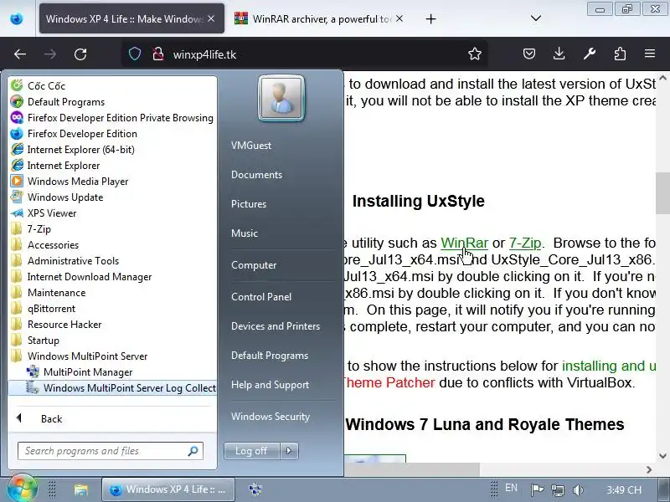The image size is (670, 502).
Task: Switch to the WinRAR archiver tab
Action: pyautogui.click(x=319, y=18)
